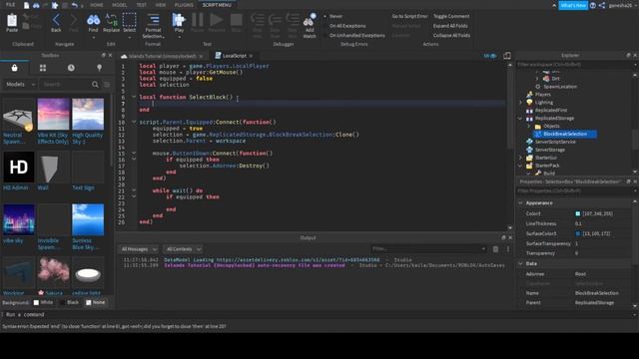The image size is (639, 359).
Task: Switch to the HOME ribbon tab
Action: point(97,5)
